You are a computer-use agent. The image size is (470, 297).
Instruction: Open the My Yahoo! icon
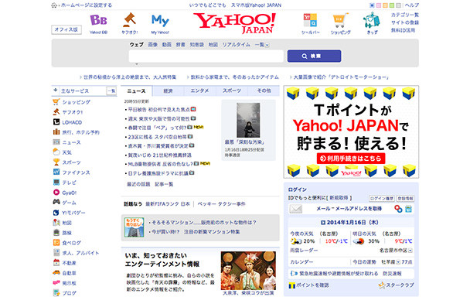[x=160, y=20]
